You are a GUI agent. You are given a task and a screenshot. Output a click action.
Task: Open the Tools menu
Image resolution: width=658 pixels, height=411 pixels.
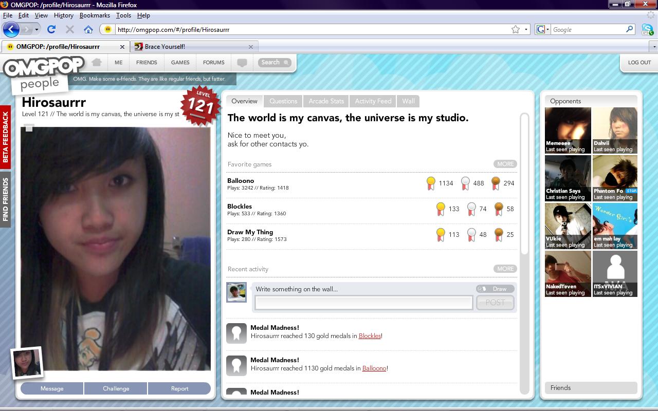(123, 15)
